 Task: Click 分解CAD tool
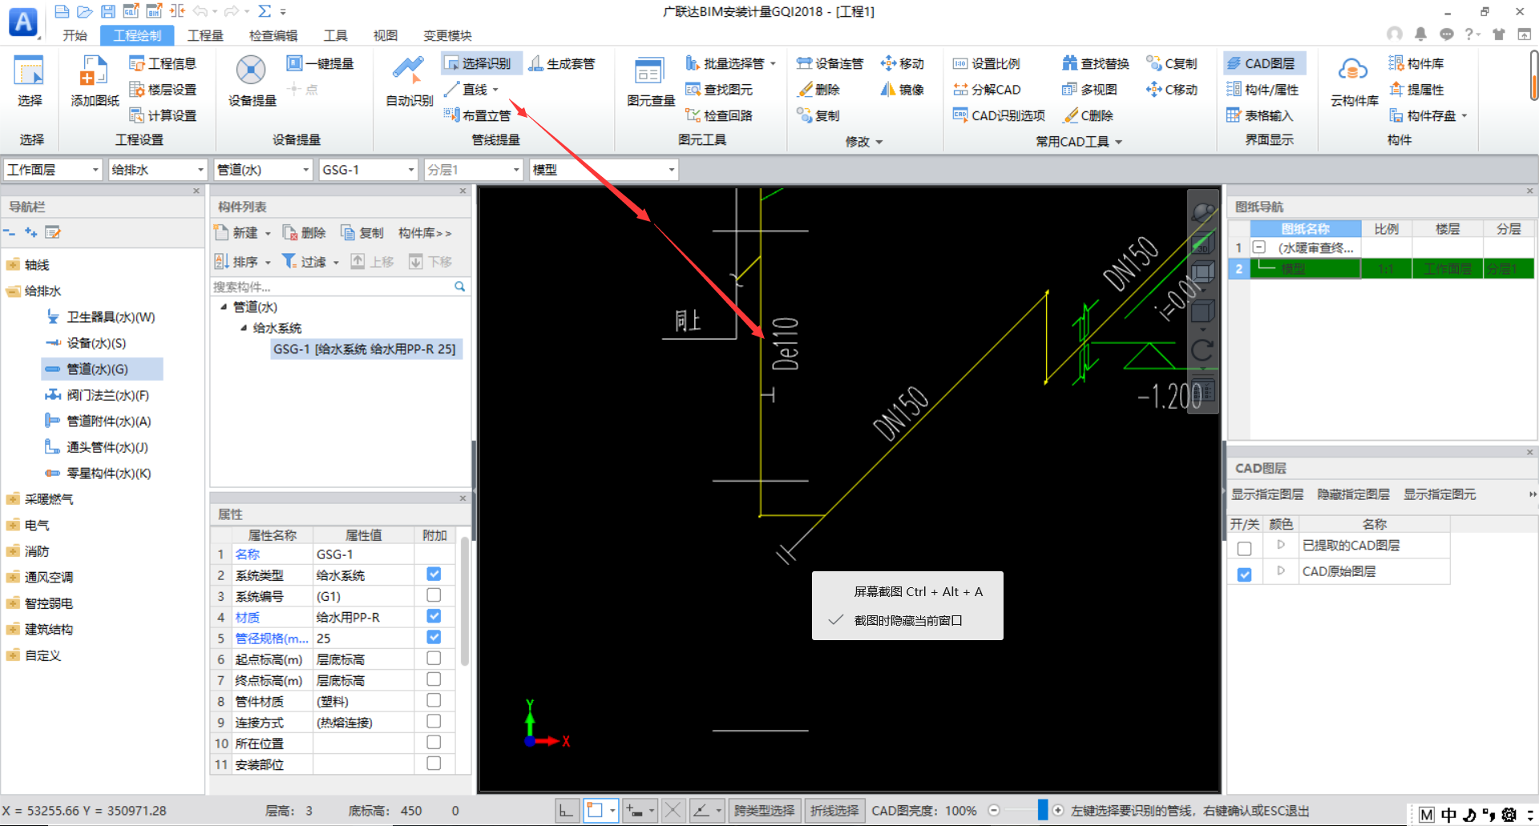pyautogui.click(x=987, y=90)
